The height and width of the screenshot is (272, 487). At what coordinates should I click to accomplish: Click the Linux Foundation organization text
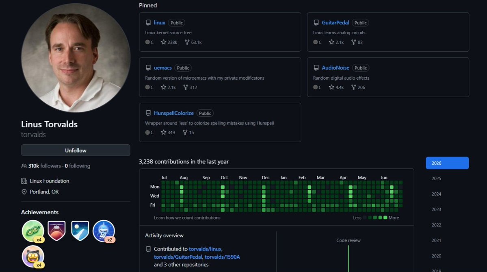(50, 181)
